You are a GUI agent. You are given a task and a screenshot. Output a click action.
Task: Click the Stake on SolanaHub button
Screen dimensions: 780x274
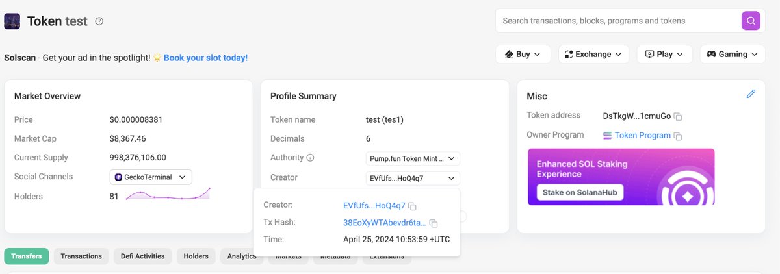click(580, 192)
